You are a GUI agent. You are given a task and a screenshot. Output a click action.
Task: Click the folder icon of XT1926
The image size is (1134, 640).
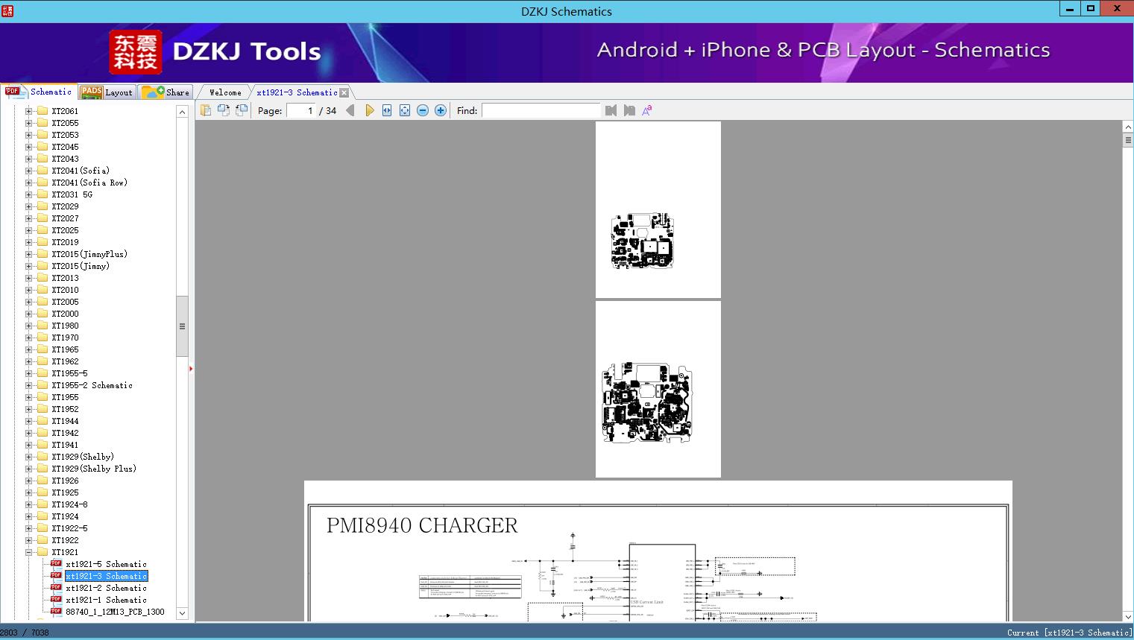click(42, 481)
